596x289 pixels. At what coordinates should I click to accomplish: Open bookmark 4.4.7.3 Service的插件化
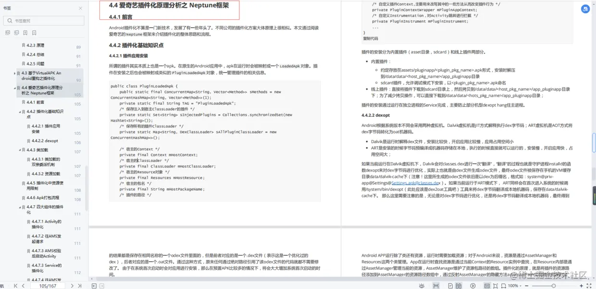pyautogui.click(x=47, y=268)
